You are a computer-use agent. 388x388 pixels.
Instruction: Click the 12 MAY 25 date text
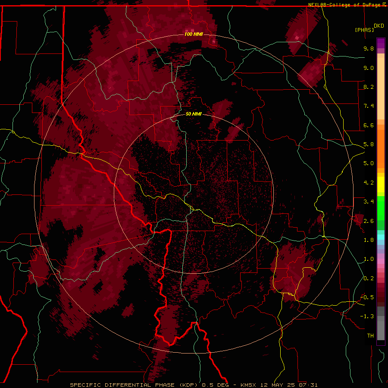(x=277, y=385)
